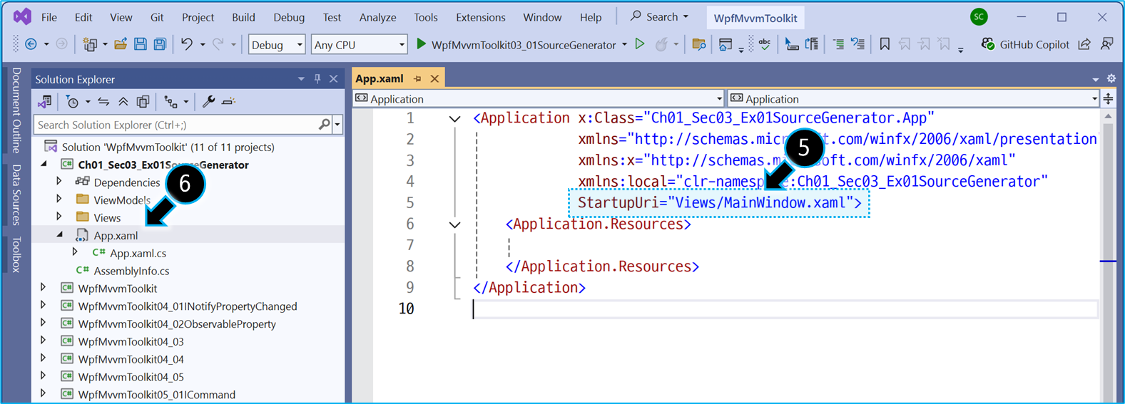Expand the Dependencies node
The image size is (1125, 404).
point(59,182)
